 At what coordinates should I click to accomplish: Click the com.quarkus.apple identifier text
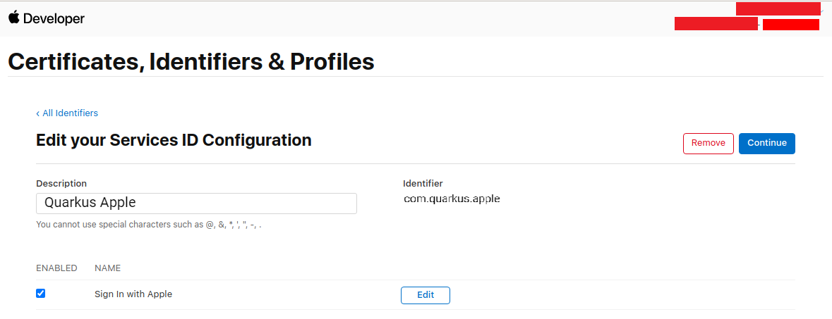[x=452, y=199]
